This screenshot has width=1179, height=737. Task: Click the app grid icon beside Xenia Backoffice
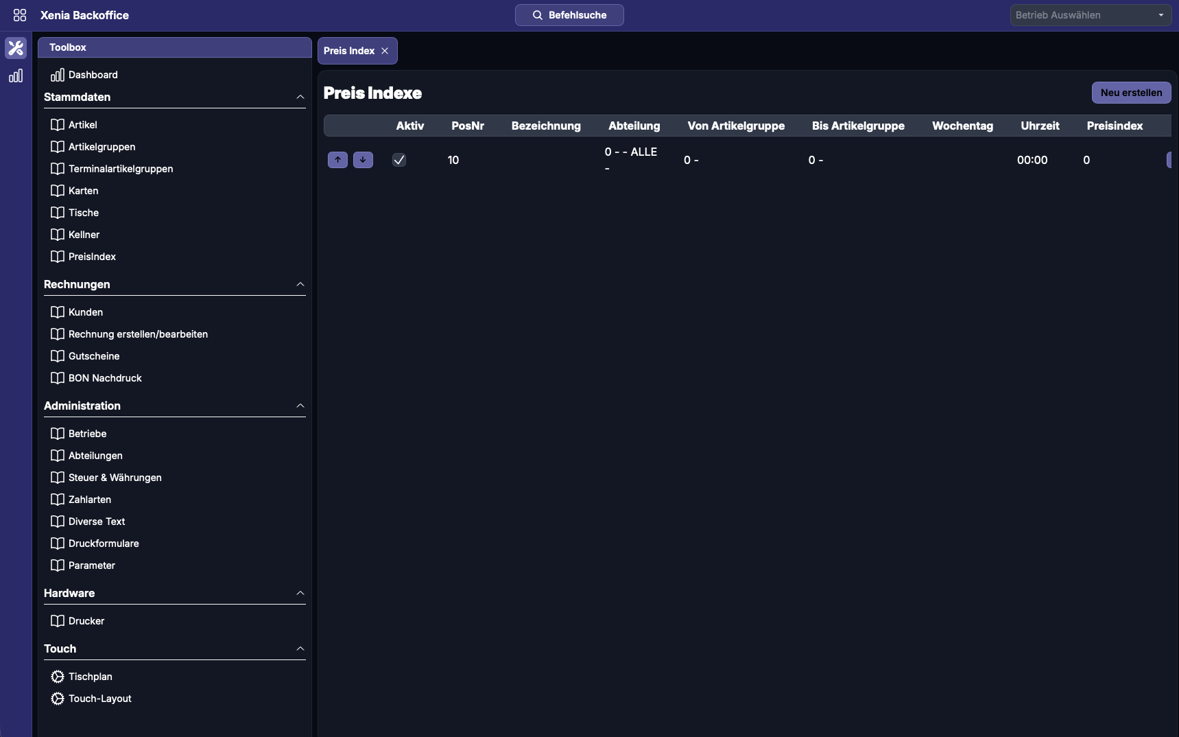click(20, 15)
